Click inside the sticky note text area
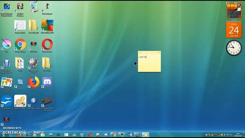This screenshot has height=138, width=245. [149, 63]
